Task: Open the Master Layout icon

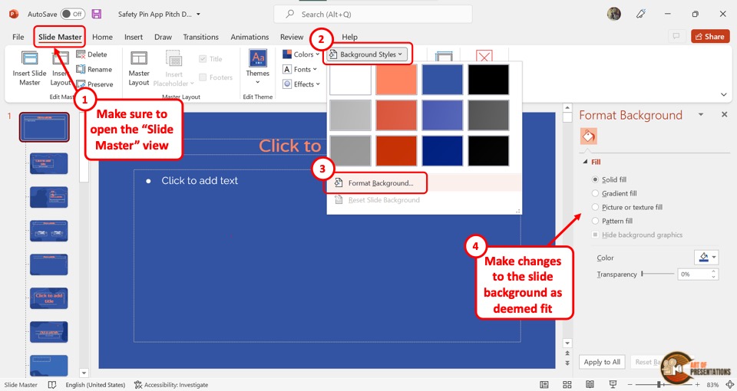Action: point(139,59)
